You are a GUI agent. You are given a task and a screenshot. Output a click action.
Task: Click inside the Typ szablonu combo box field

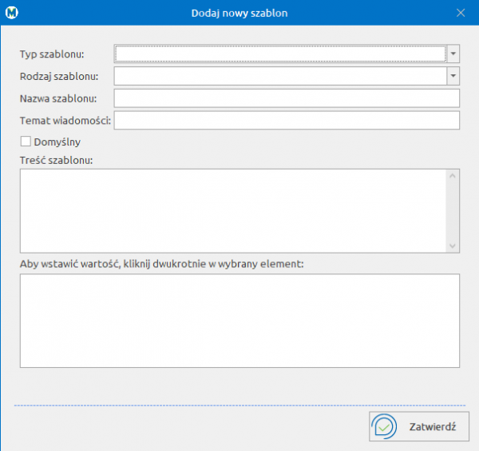click(x=279, y=54)
